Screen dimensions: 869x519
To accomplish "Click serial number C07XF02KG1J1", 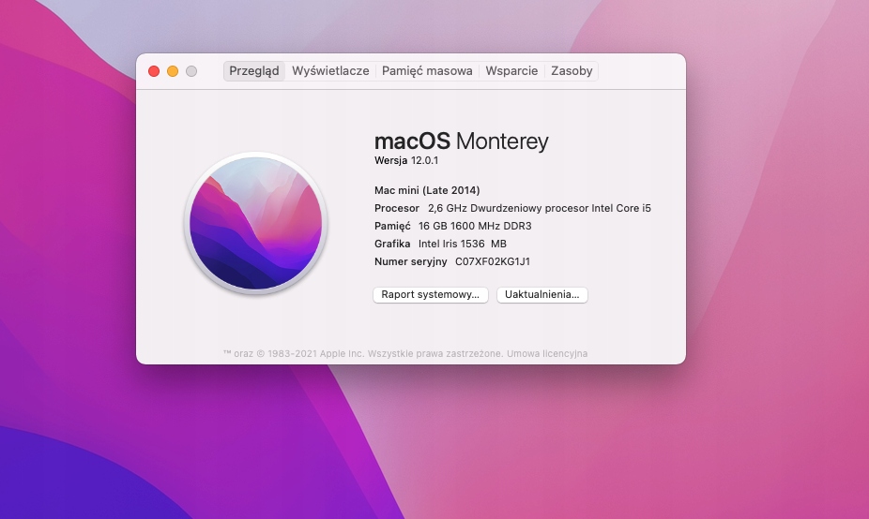I will [492, 261].
